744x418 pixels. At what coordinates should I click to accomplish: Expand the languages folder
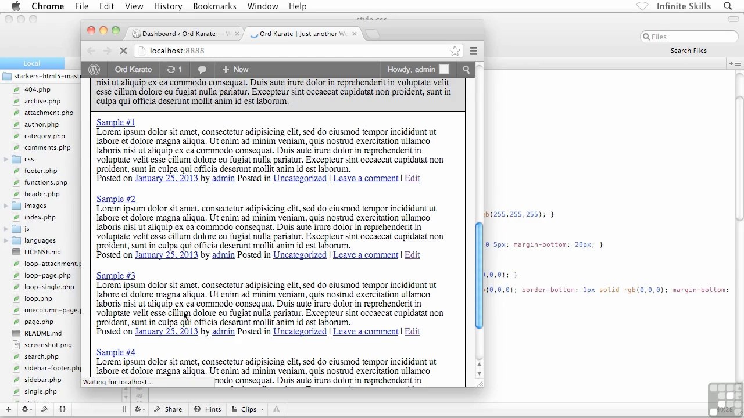pyautogui.click(x=6, y=240)
